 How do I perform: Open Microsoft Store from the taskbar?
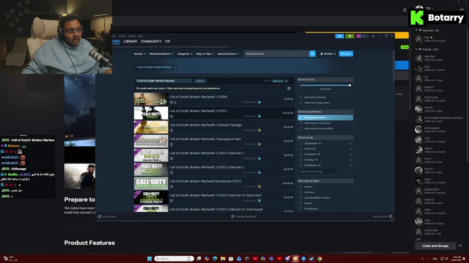tap(231, 259)
